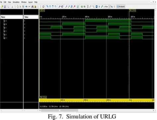
Task: Click the 1.00us run time field
Action: (x=106, y=7)
